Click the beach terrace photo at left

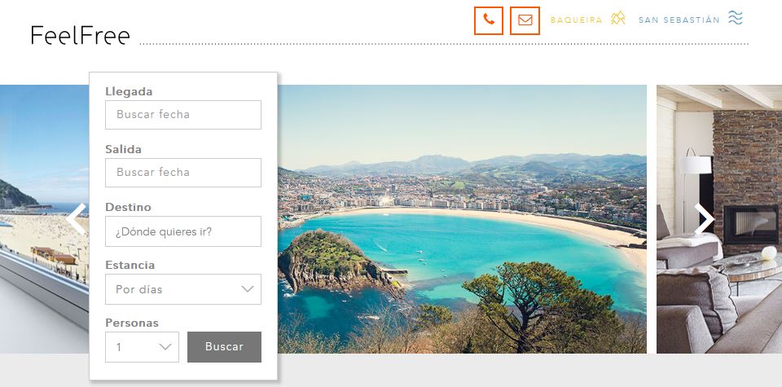click(x=44, y=219)
